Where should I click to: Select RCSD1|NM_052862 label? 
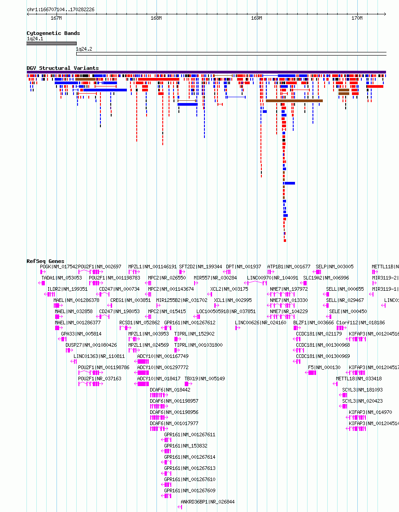point(139,323)
